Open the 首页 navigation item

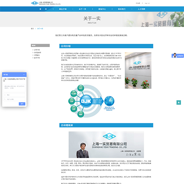pyautogui.click(x=43, y=9)
